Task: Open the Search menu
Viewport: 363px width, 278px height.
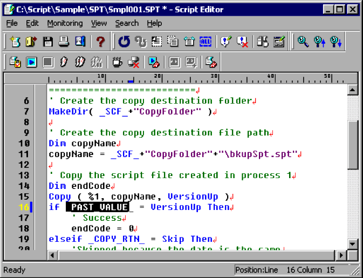Action: [127, 23]
